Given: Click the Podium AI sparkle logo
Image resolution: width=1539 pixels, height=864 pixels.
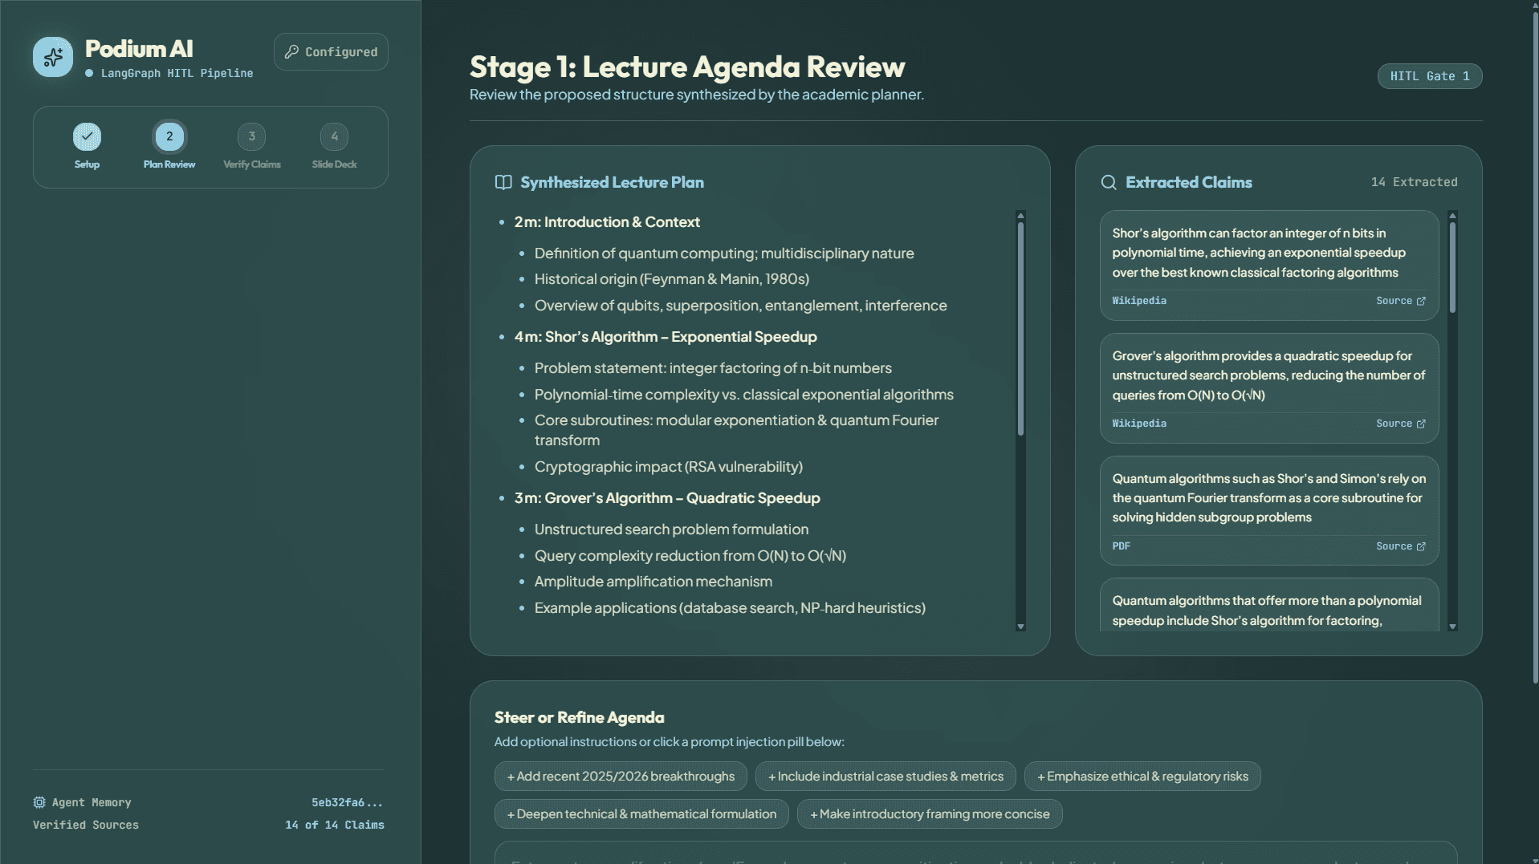Looking at the screenshot, I should point(53,57).
